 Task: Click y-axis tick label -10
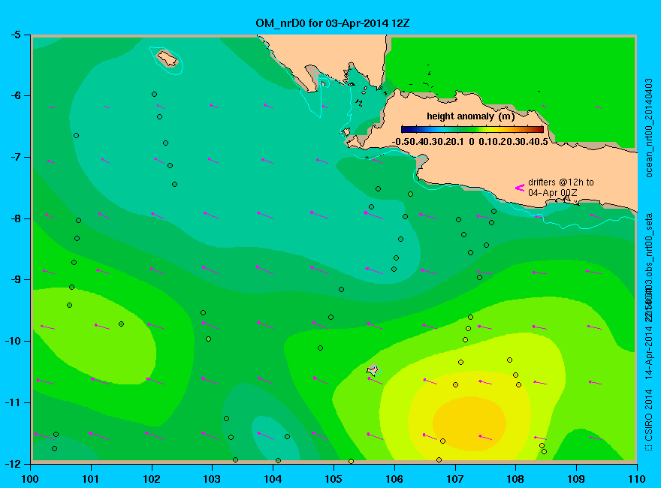coord(13,341)
